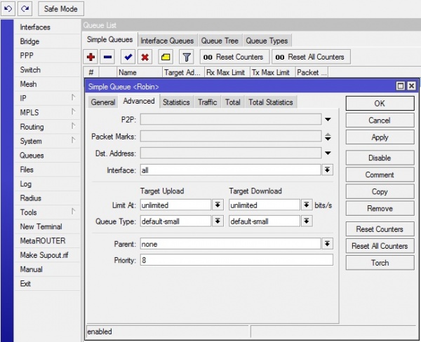Click the yellow comment note icon

pos(166,57)
